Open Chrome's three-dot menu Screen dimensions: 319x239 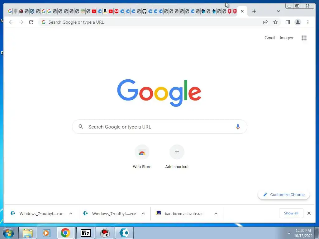(308, 22)
